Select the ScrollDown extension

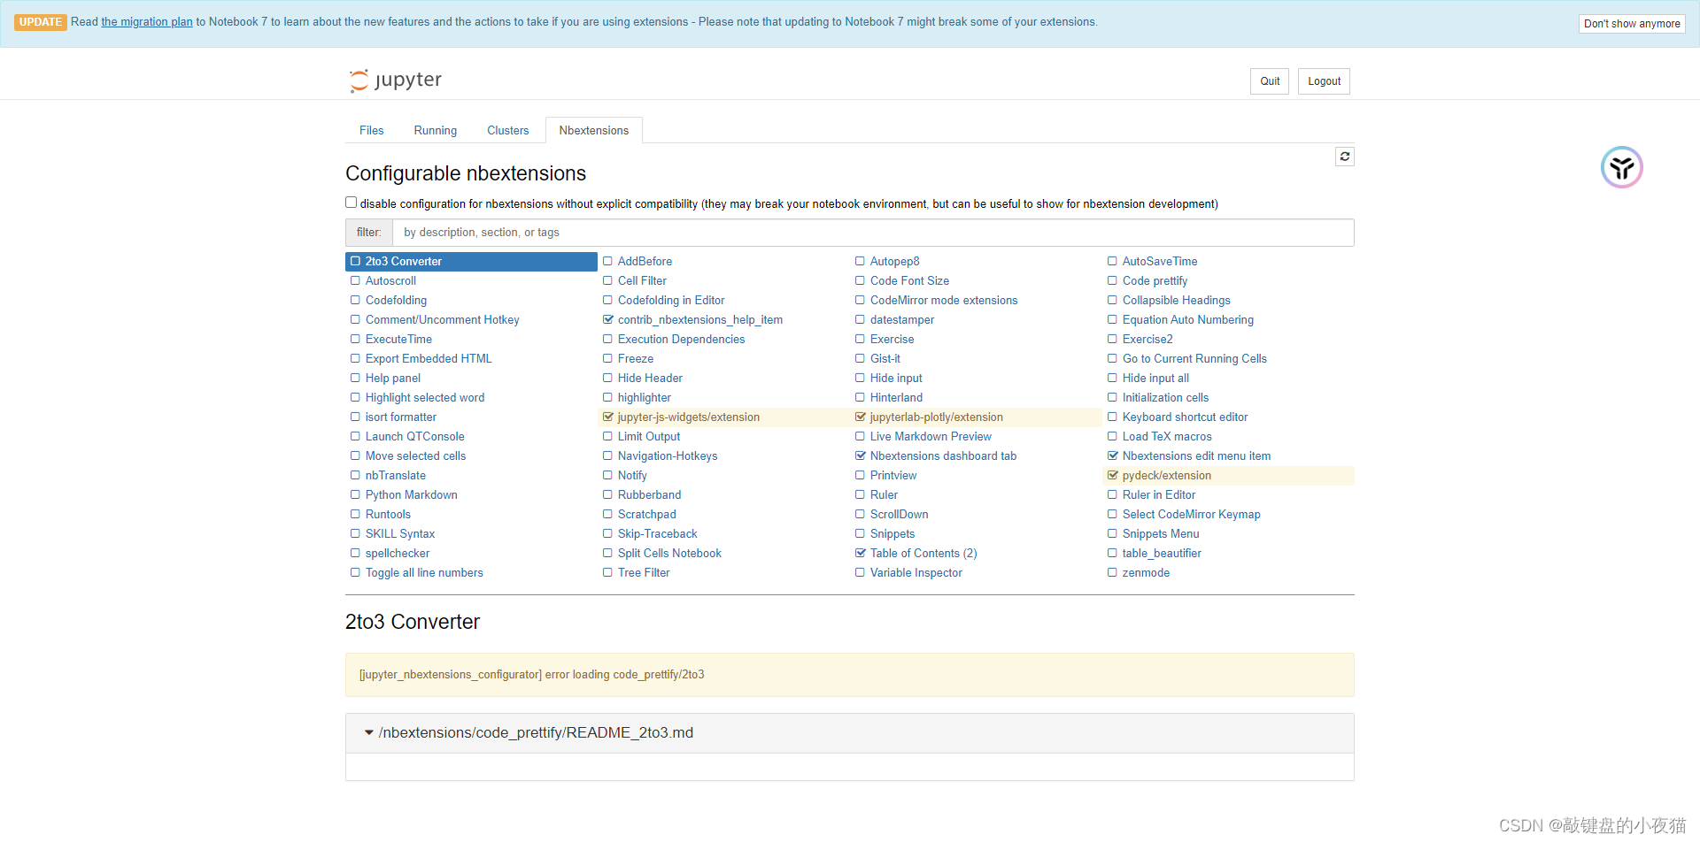(900, 514)
